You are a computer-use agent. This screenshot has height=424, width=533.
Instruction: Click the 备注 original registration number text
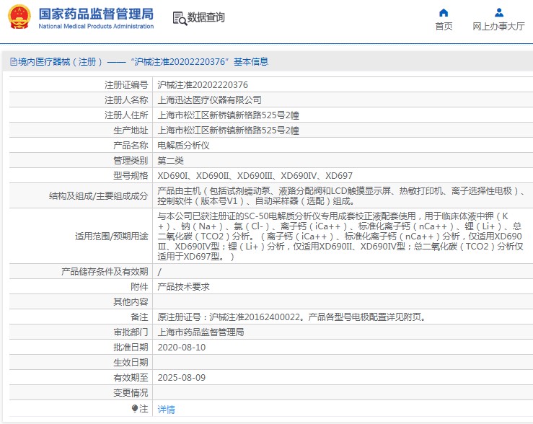291,317
